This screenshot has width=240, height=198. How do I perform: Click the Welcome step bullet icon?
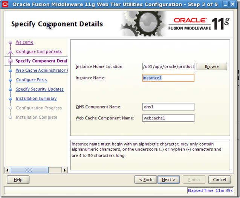point(11,42)
